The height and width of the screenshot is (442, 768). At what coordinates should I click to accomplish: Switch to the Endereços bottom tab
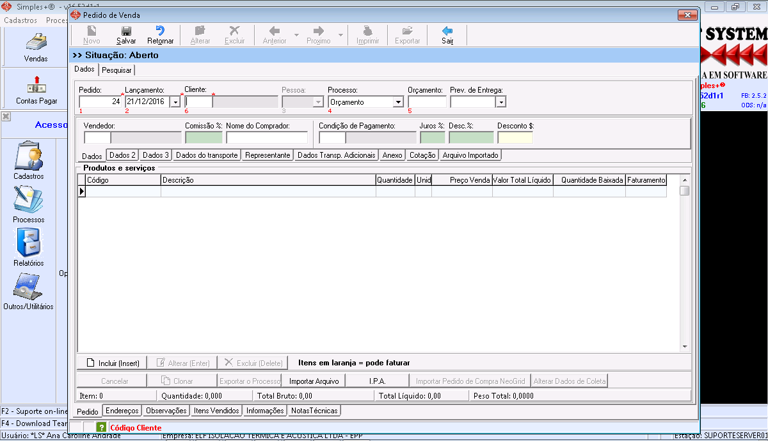tap(122, 411)
